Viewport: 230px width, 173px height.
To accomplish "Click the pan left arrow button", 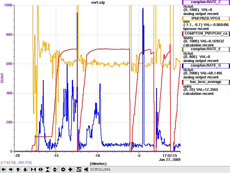I will 3,170.
